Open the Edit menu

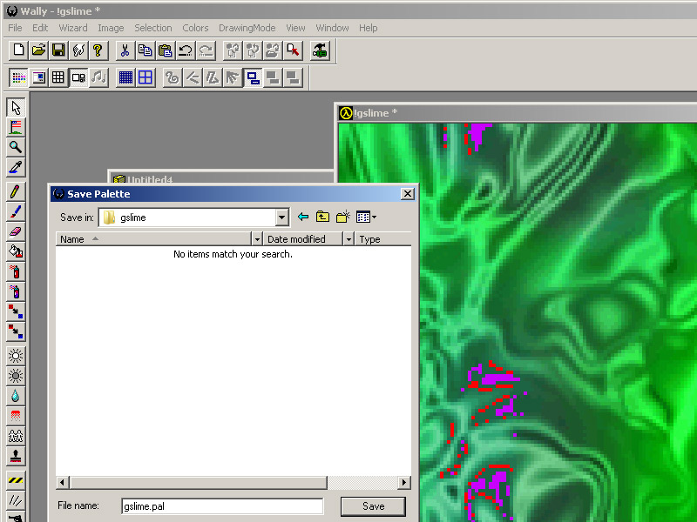coord(40,28)
